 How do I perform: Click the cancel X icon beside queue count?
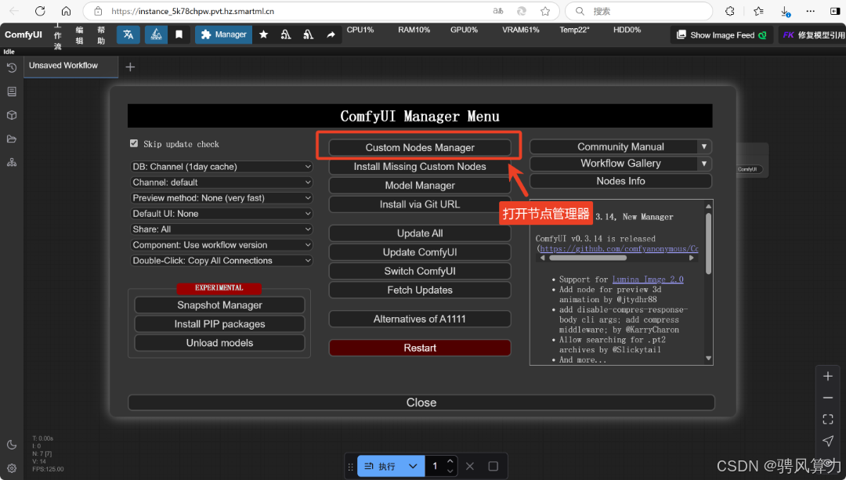click(470, 466)
